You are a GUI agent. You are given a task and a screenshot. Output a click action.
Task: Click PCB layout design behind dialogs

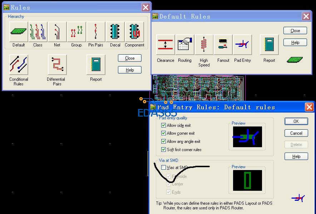click(198, 88)
